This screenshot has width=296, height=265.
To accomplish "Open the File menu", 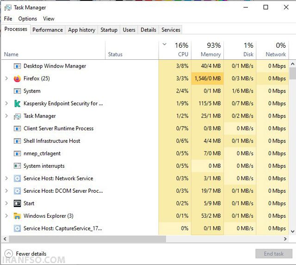I will pyautogui.click(x=8, y=19).
